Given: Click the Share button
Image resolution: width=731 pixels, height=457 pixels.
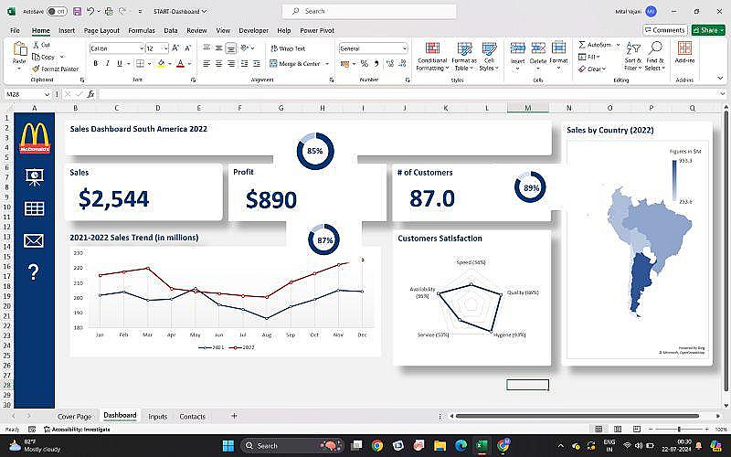Looking at the screenshot, I should pos(708,30).
